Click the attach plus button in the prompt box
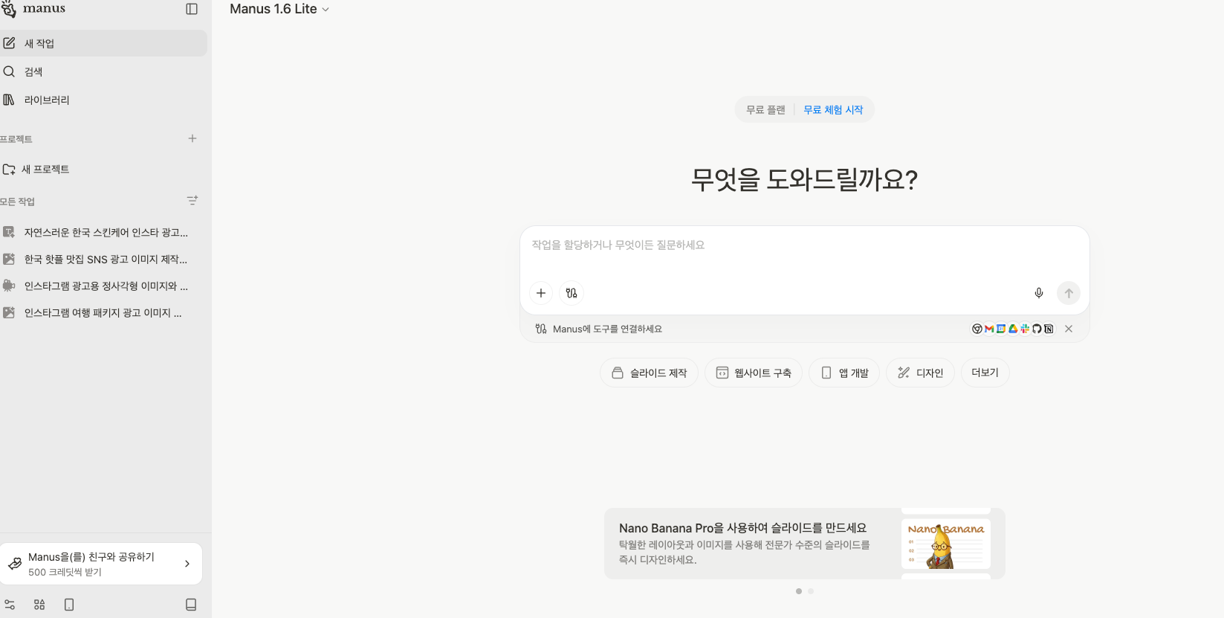This screenshot has height=618, width=1224. tap(541, 293)
